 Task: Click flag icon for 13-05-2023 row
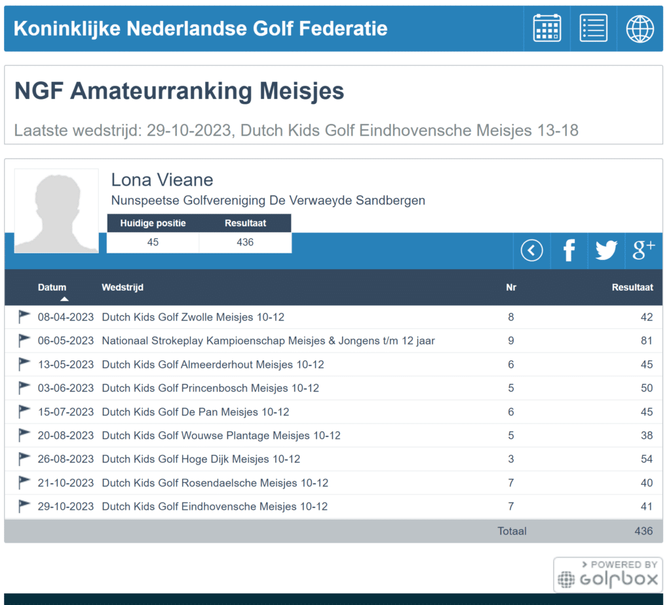point(24,364)
